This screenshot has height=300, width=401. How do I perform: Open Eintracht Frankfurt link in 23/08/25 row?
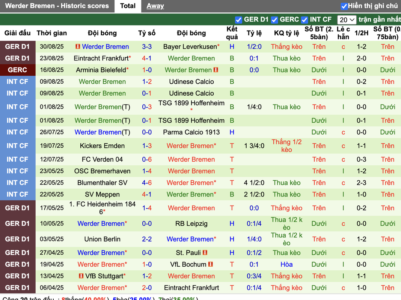(101, 58)
